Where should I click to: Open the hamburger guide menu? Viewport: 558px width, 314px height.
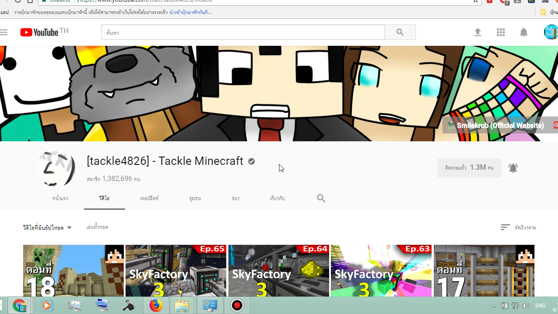click(x=4, y=32)
